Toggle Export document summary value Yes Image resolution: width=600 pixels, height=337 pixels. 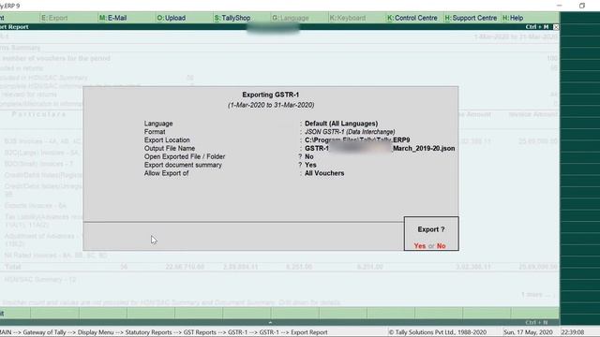click(x=310, y=165)
